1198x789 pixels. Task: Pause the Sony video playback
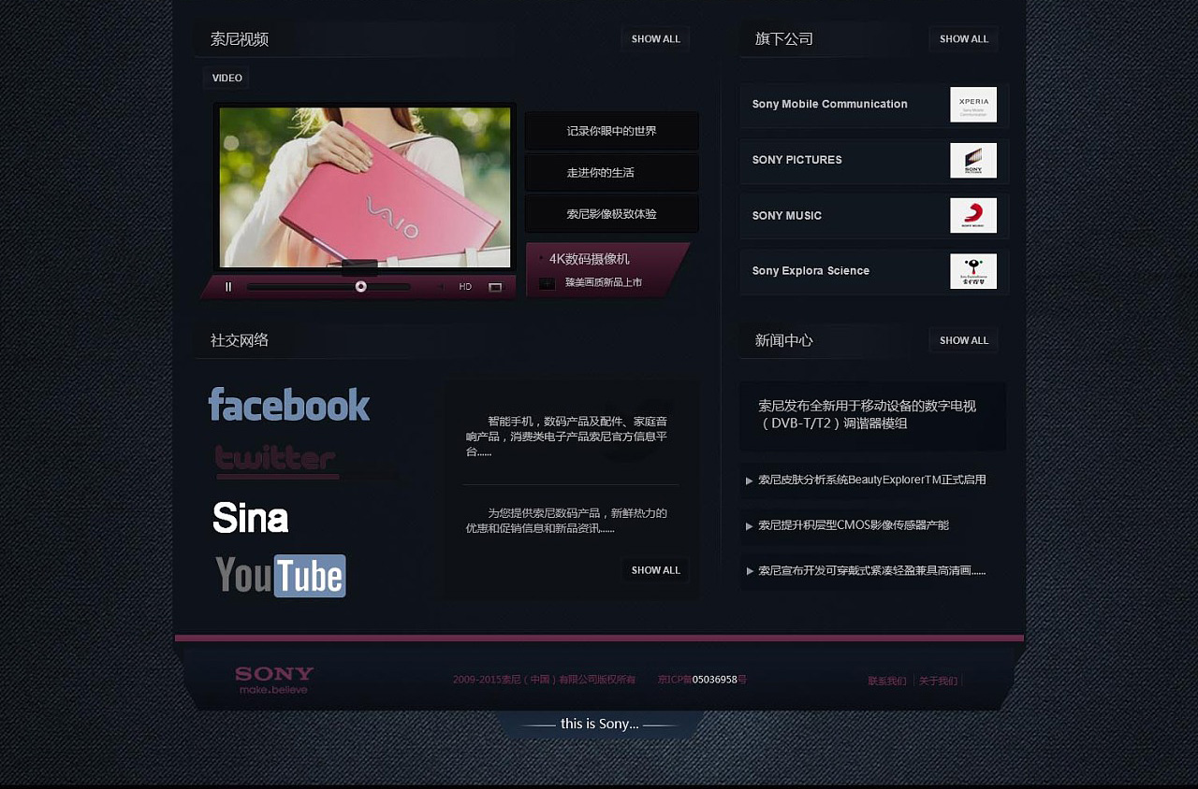click(228, 287)
